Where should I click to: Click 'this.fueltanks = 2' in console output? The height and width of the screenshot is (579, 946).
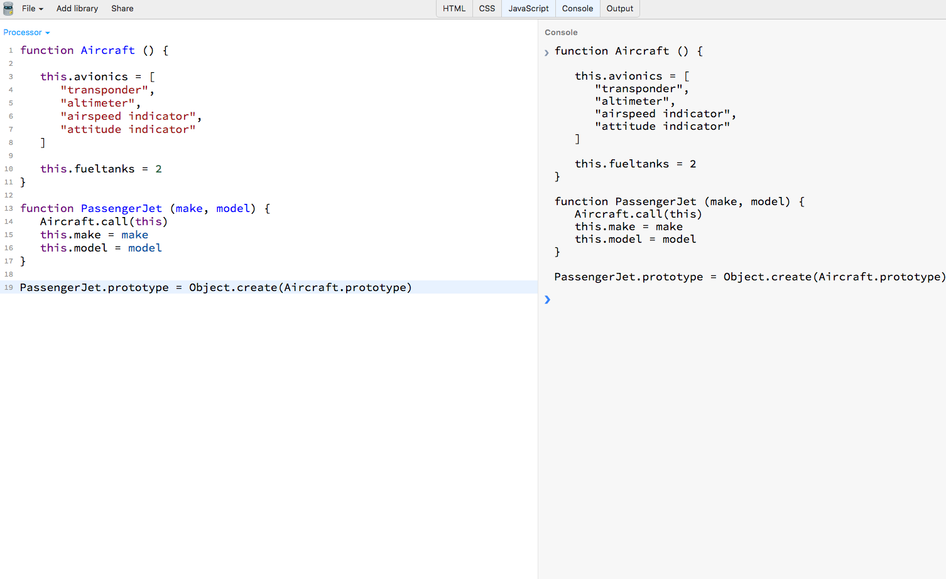coord(636,164)
